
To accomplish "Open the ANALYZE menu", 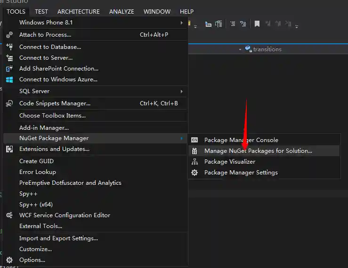I will 121,11.
